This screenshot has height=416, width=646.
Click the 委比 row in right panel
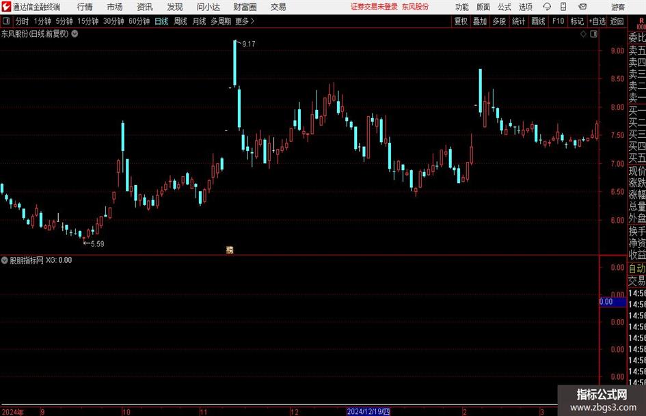coord(637,37)
